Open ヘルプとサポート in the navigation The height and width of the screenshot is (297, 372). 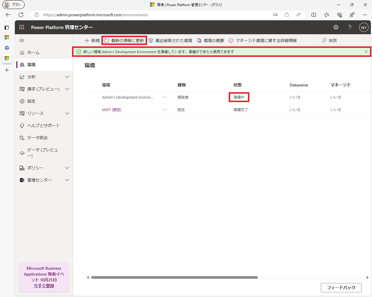44,126
